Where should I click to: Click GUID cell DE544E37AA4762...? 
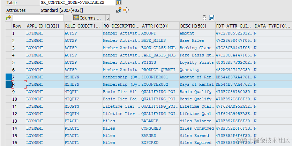point(235,84)
